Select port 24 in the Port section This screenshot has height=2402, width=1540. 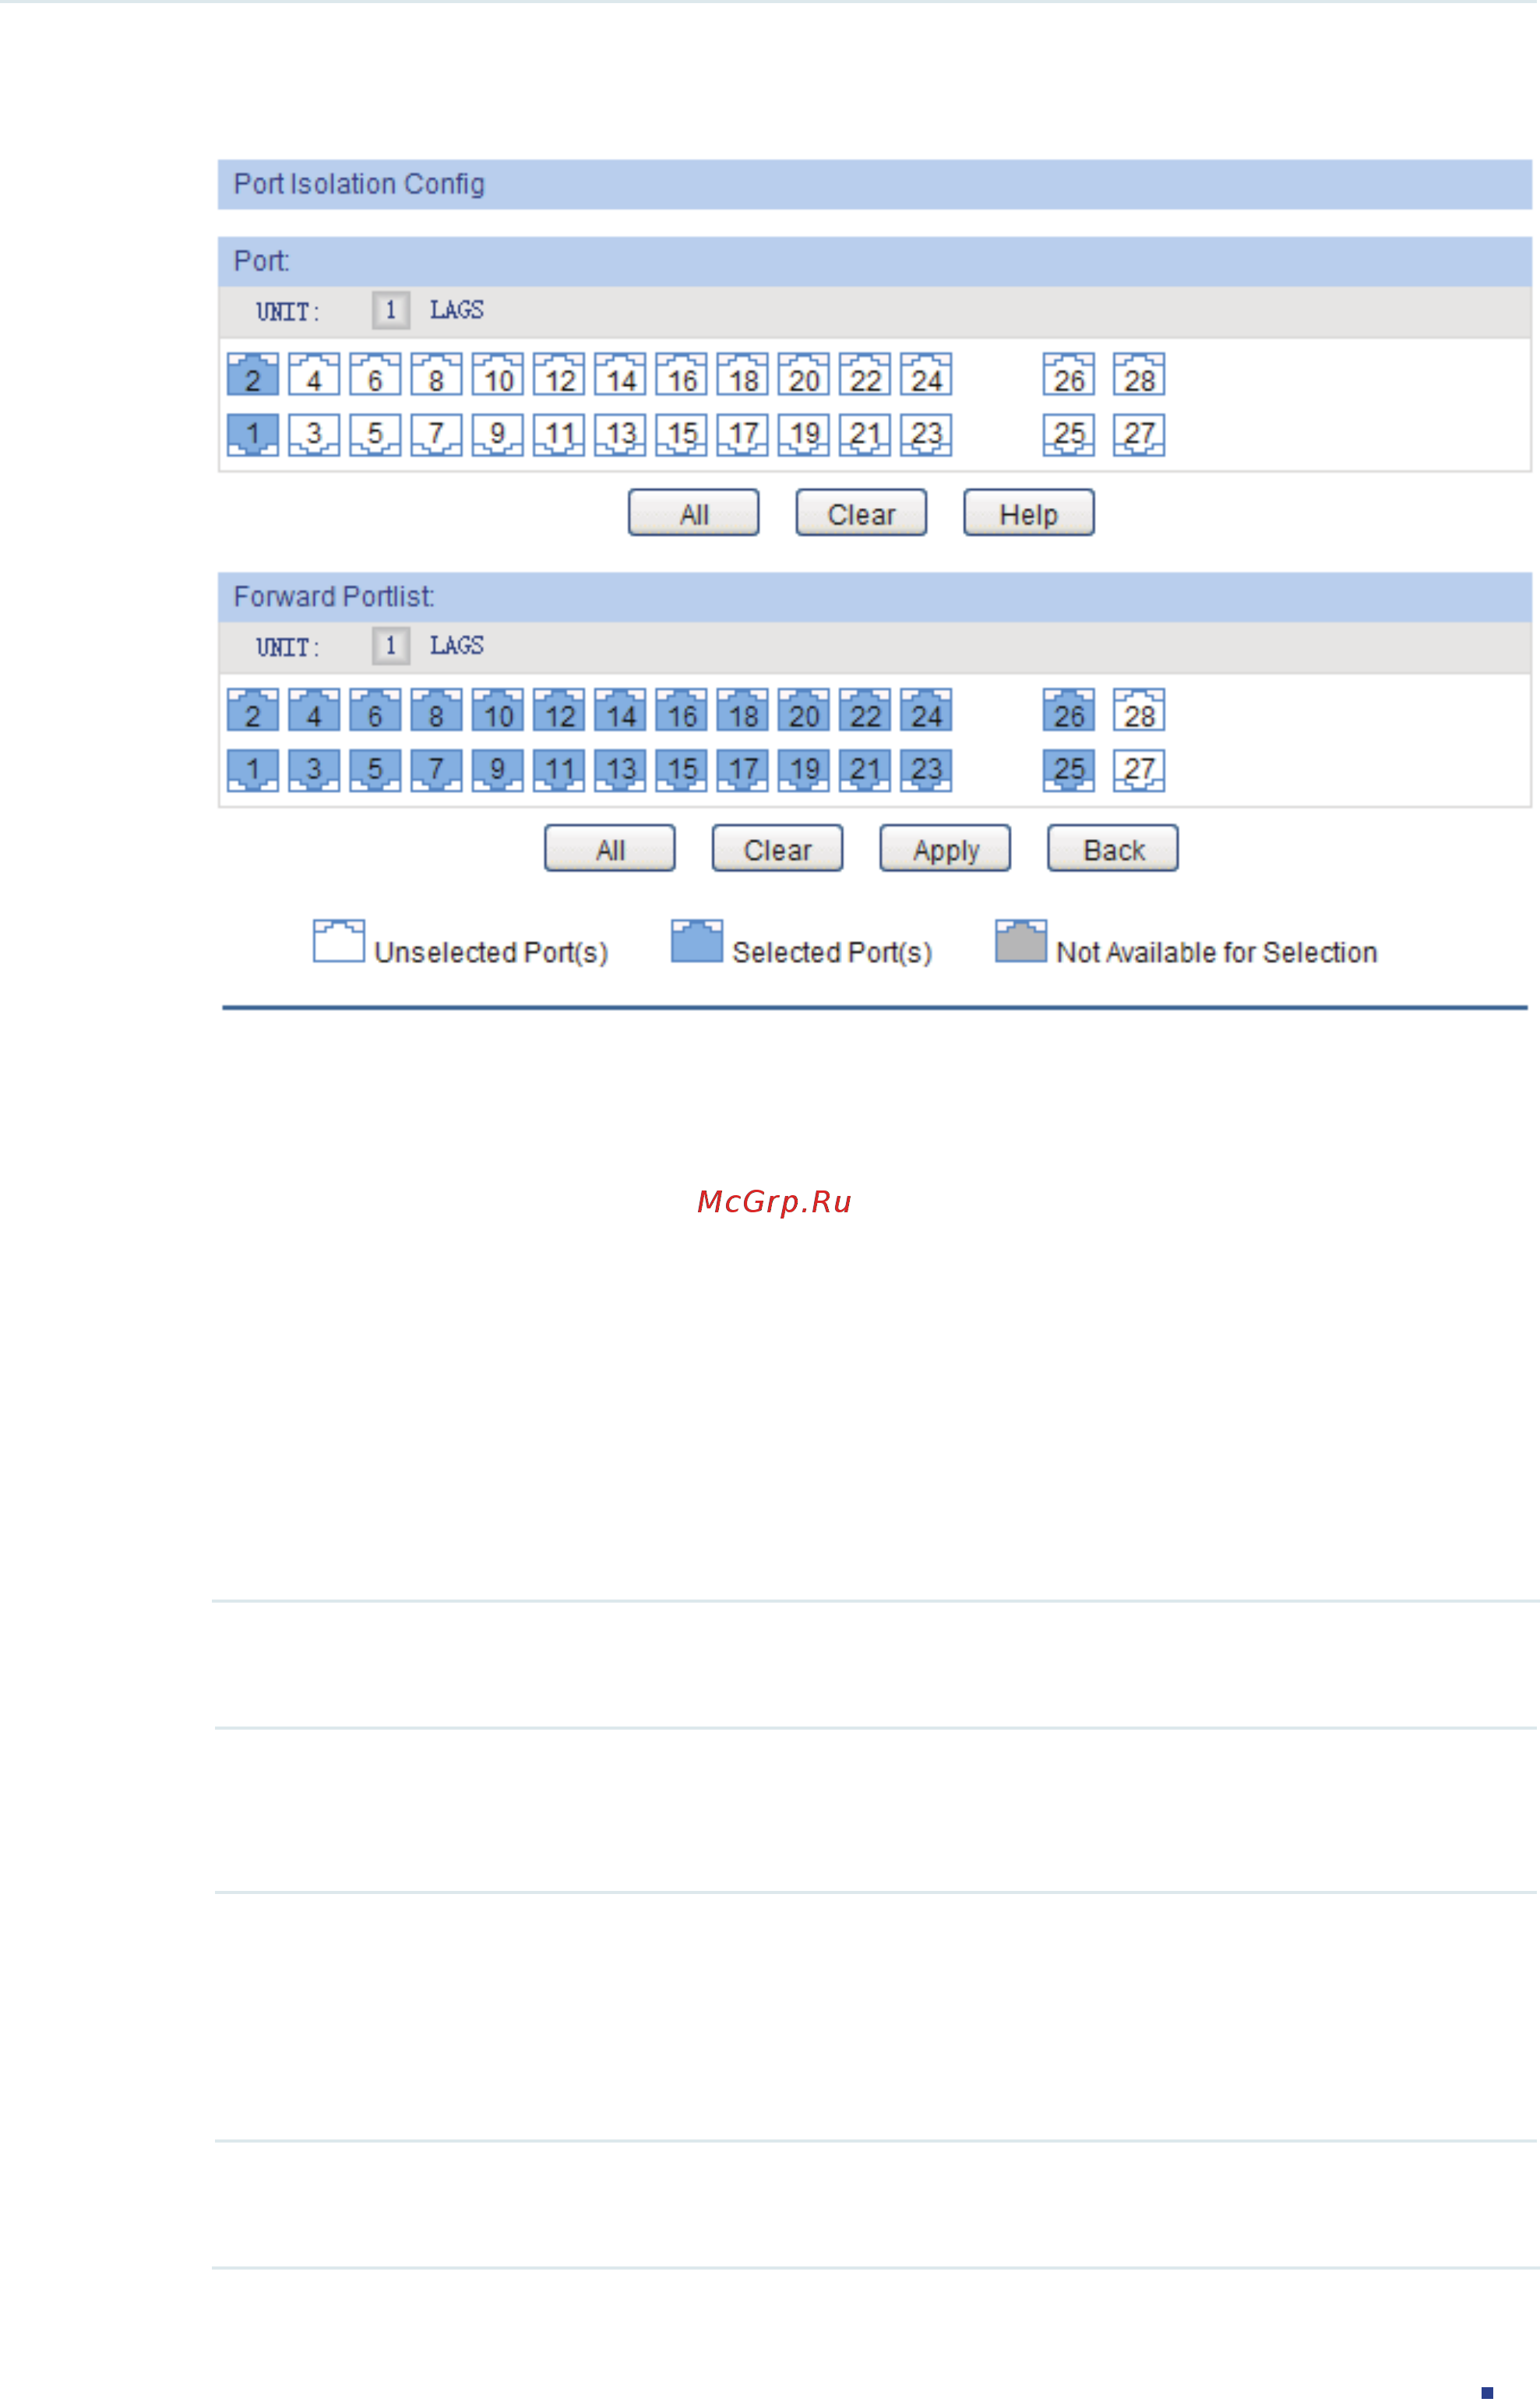[x=926, y=374]
